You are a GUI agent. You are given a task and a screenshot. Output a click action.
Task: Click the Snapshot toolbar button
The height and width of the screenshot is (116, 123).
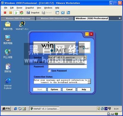point(33,13)
